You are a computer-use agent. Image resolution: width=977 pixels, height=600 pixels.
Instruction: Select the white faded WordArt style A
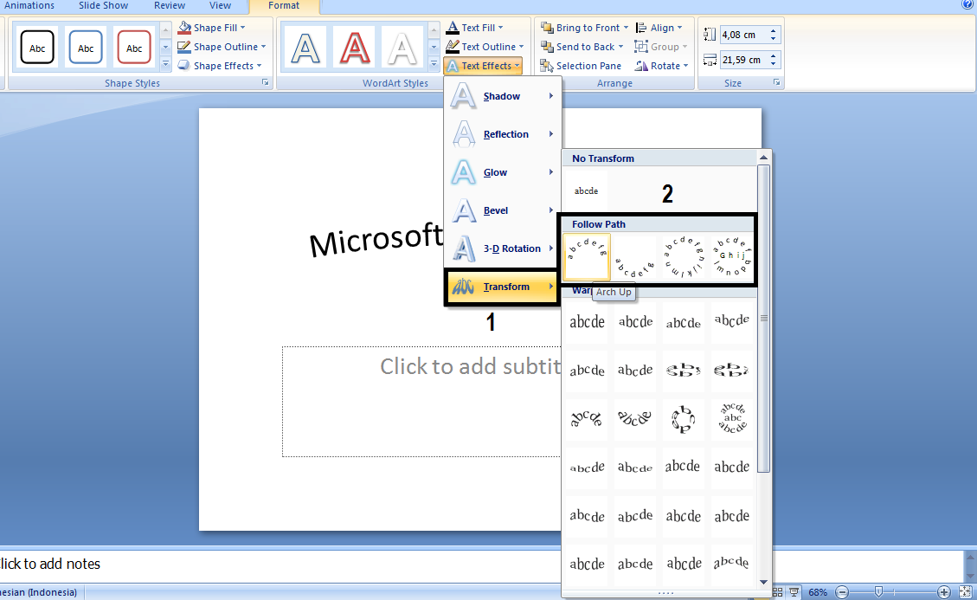coord(402,48)
